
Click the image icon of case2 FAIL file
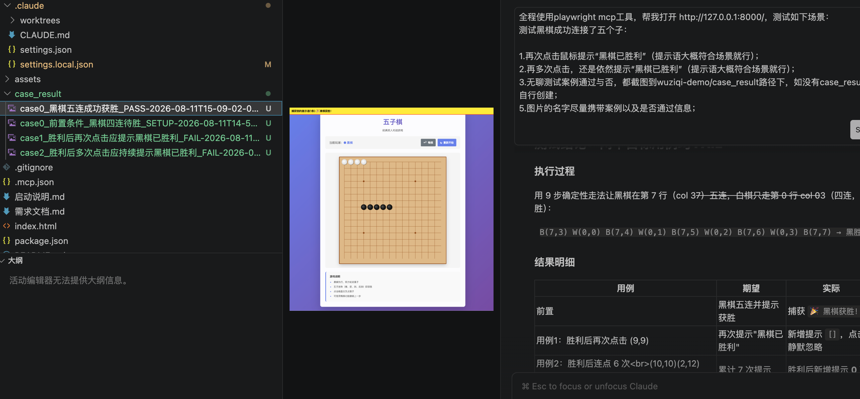tap(12, 153)
